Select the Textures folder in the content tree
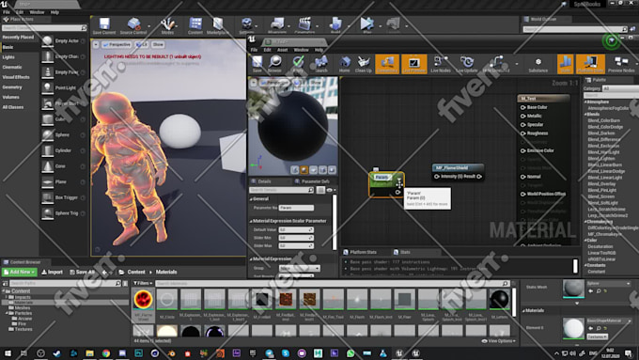This screenshot has height=360, width=639. pos(23,329)
